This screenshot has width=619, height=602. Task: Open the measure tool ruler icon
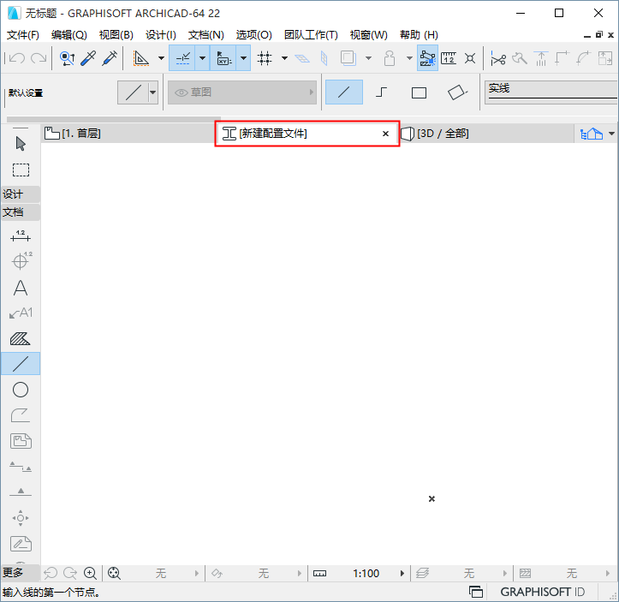click(449, 58)
